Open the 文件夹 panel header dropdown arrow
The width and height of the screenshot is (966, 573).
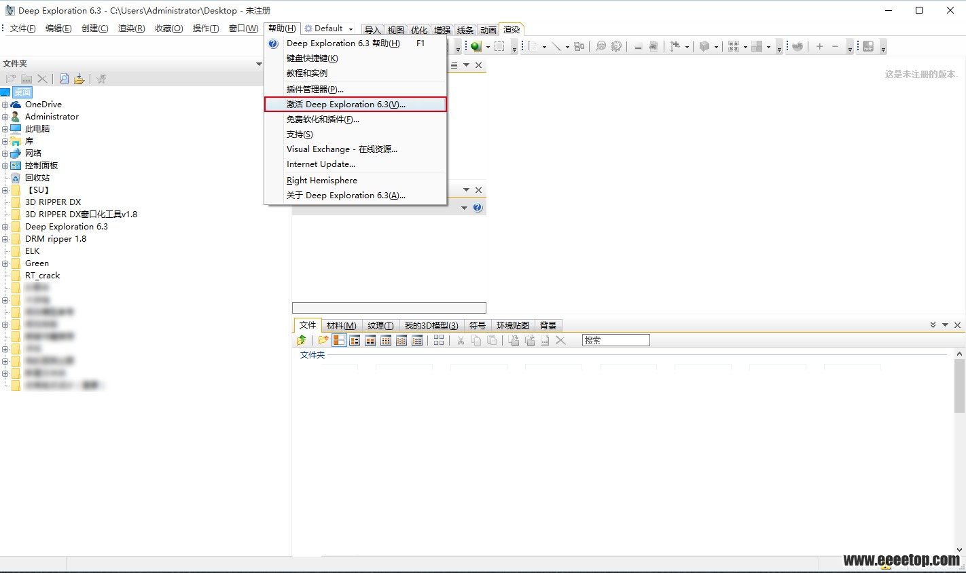[259, 64]
